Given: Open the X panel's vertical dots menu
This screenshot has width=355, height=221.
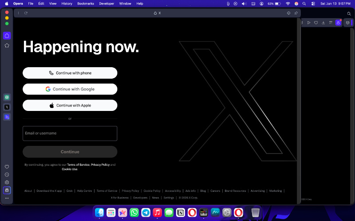Looking at the screenshot, I should pos(18,13).
